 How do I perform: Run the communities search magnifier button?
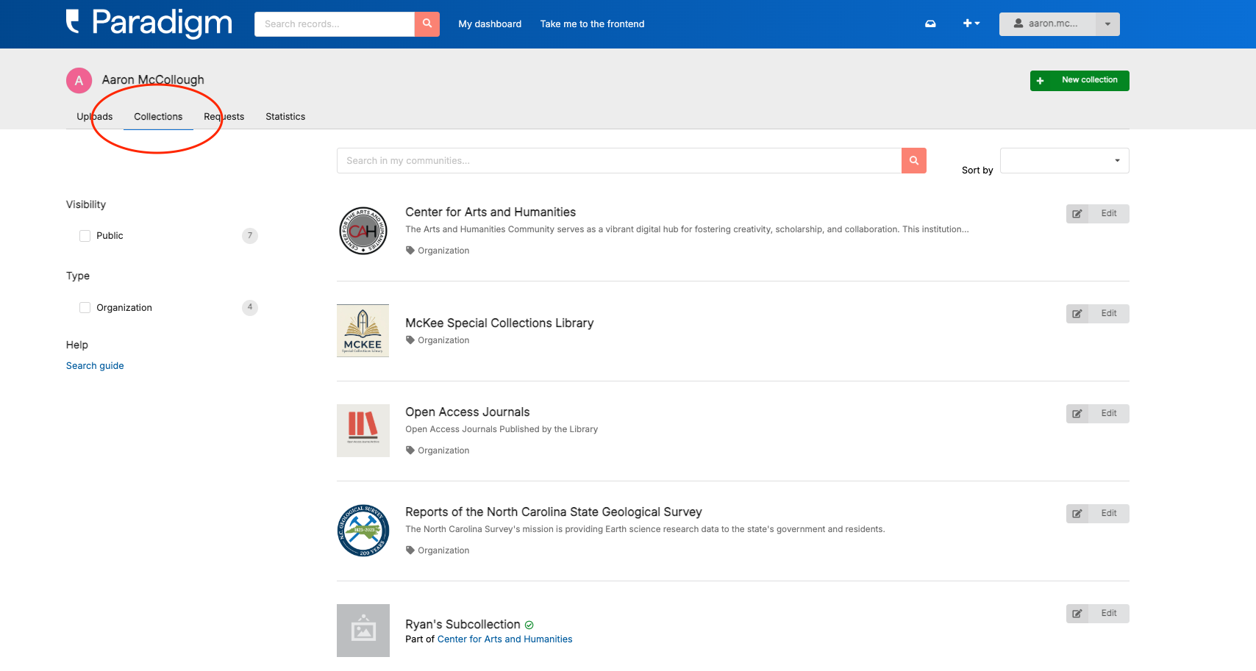[x=914, y=161]
